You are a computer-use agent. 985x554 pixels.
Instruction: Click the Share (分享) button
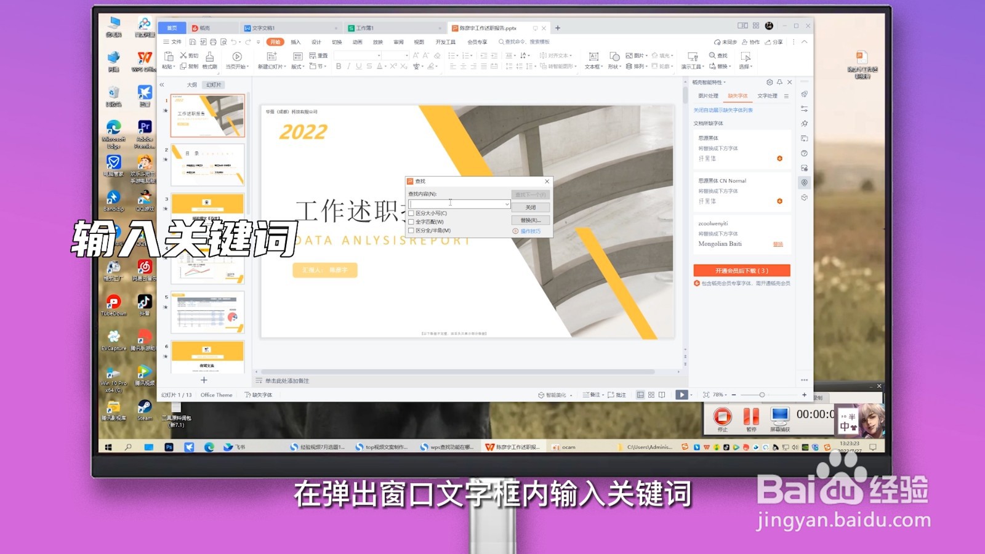pos(774,42)
